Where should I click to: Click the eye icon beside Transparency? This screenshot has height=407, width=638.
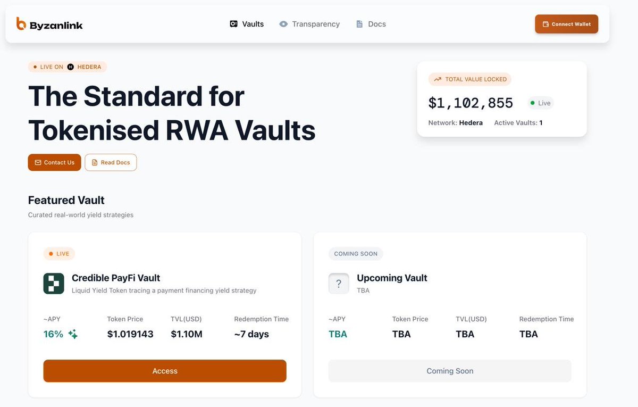(x=283, y=24)
